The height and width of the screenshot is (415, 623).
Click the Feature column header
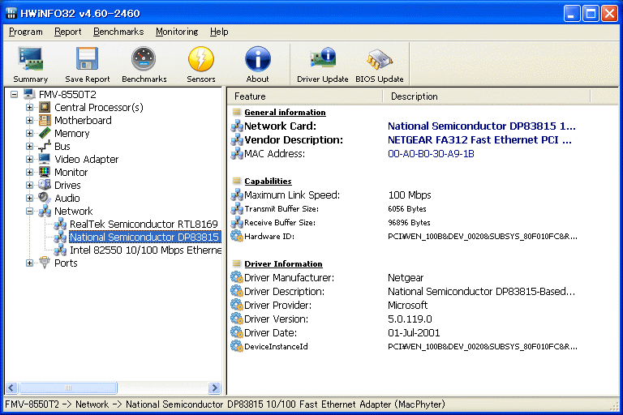point(305,96)
